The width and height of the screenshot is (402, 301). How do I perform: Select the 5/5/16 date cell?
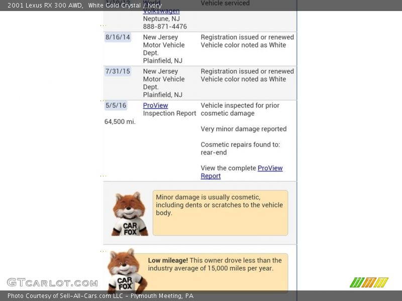pos(116,105)
